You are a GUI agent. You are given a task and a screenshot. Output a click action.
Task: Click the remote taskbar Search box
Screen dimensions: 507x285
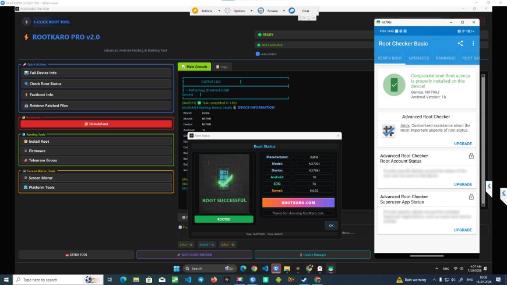tap(209, 269)
